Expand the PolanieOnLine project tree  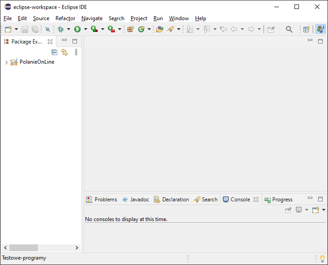[x=6, y=62]
